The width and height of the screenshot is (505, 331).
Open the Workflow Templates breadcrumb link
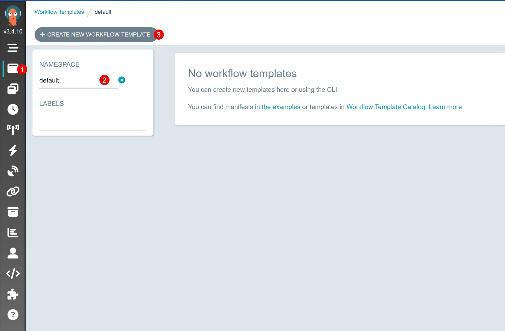point(59,12)
